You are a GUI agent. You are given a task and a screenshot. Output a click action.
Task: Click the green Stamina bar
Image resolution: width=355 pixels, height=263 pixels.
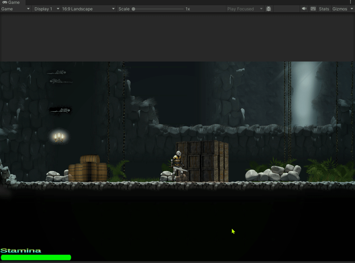click(x=36, y=257)
